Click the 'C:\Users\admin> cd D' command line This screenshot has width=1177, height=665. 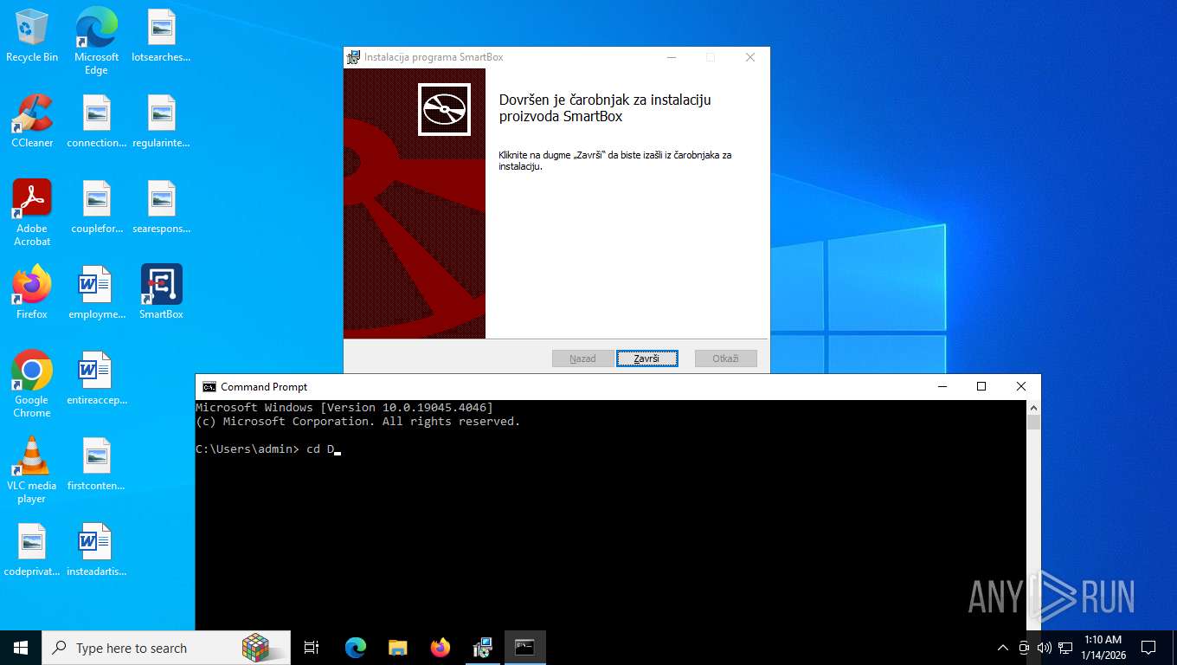pos(265,449)
